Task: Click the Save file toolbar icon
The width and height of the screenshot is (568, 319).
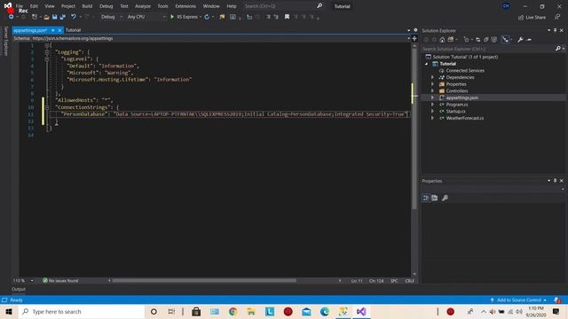Action: (x=54, y=17)
